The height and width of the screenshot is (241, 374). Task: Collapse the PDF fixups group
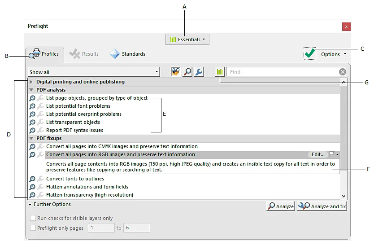click(x=31, y=138)
